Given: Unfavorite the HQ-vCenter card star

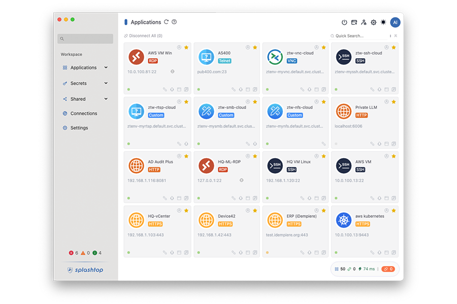Looking at the screenshot, I should click(186, 210).
